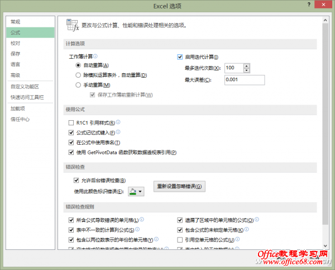Select 自动重算 radio button
335x270 pixels.
(x=78, y=65)
